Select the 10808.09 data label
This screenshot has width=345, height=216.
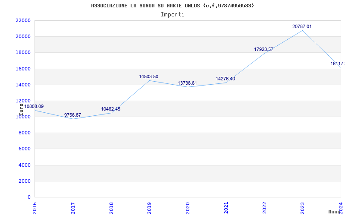click(x=34, y=106)
